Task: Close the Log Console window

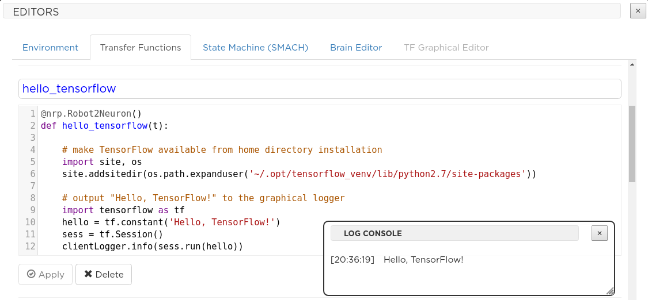Action: 600,233
